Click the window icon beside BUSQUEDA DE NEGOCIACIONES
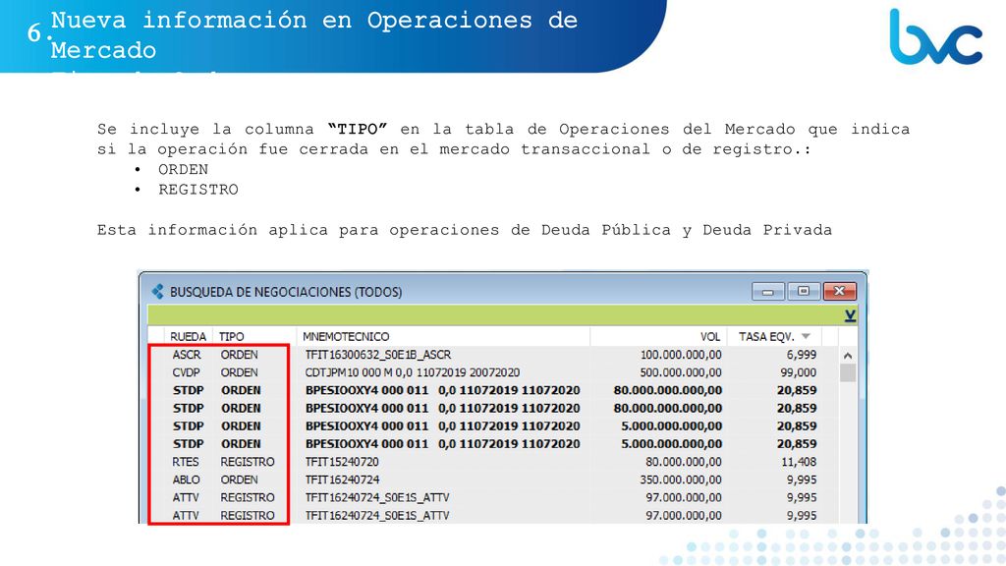Image resolution: width=1006 pixels, height=566 pixels. (x=158, y=291)
